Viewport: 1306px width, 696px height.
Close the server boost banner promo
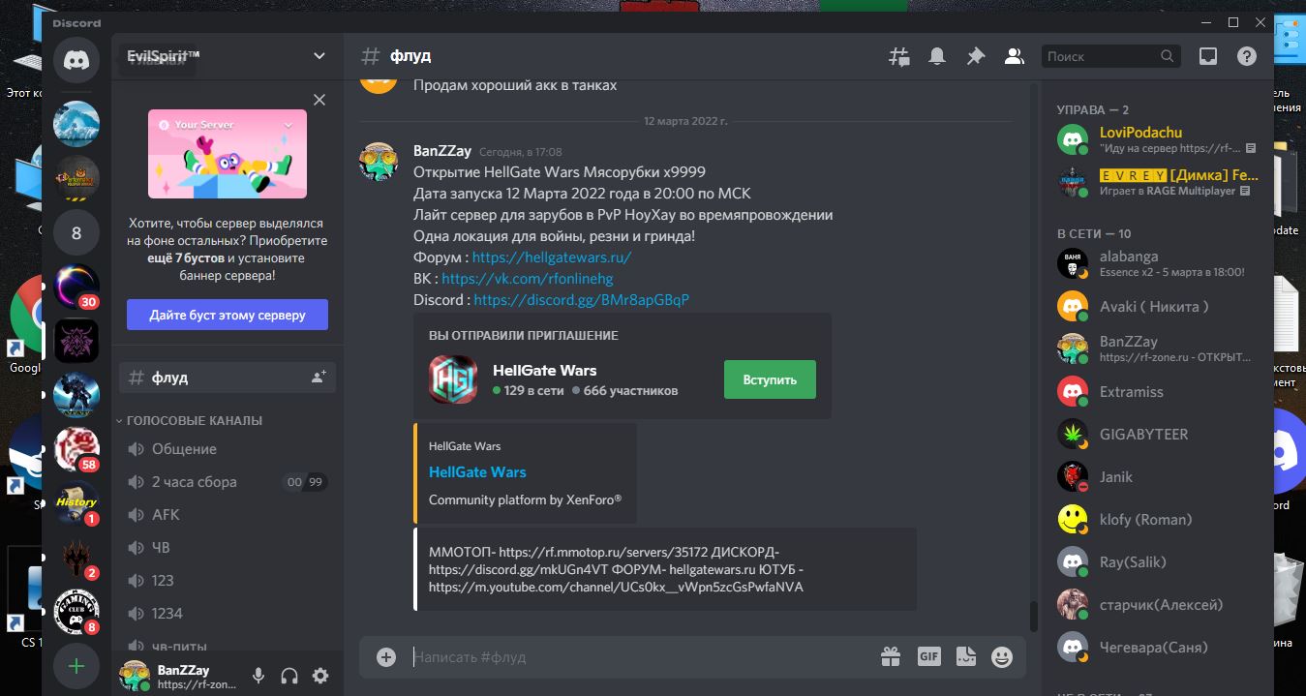point(319,100)
